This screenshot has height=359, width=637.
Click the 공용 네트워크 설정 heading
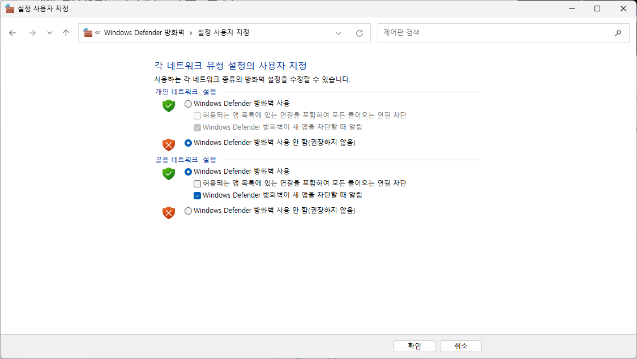tap(186, 160)
